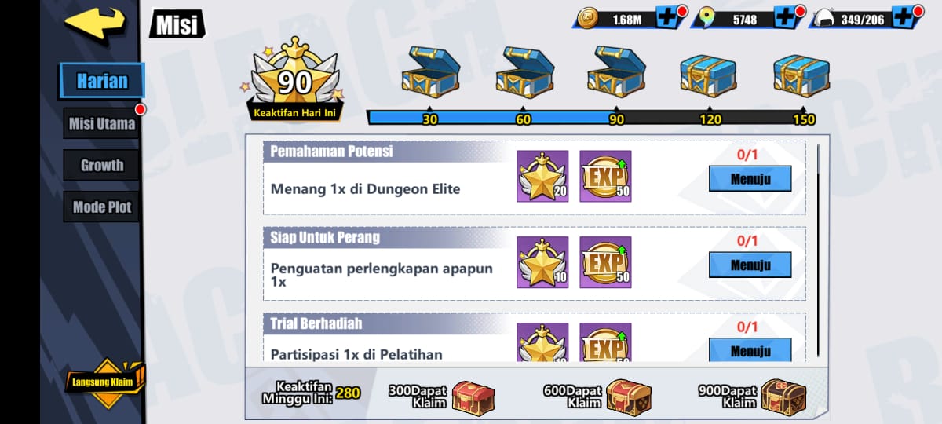Open the Growth tab
The image size is (942, 424).
[102, 166]
